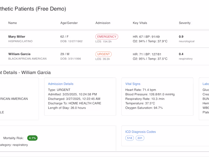Click the URGENT admission badge
The width and height of the screenshot is (209, 157).
pos(103,54)
